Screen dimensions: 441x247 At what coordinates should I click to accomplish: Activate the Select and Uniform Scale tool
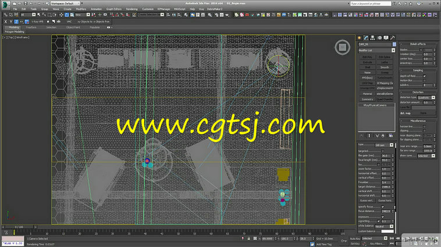72,14
